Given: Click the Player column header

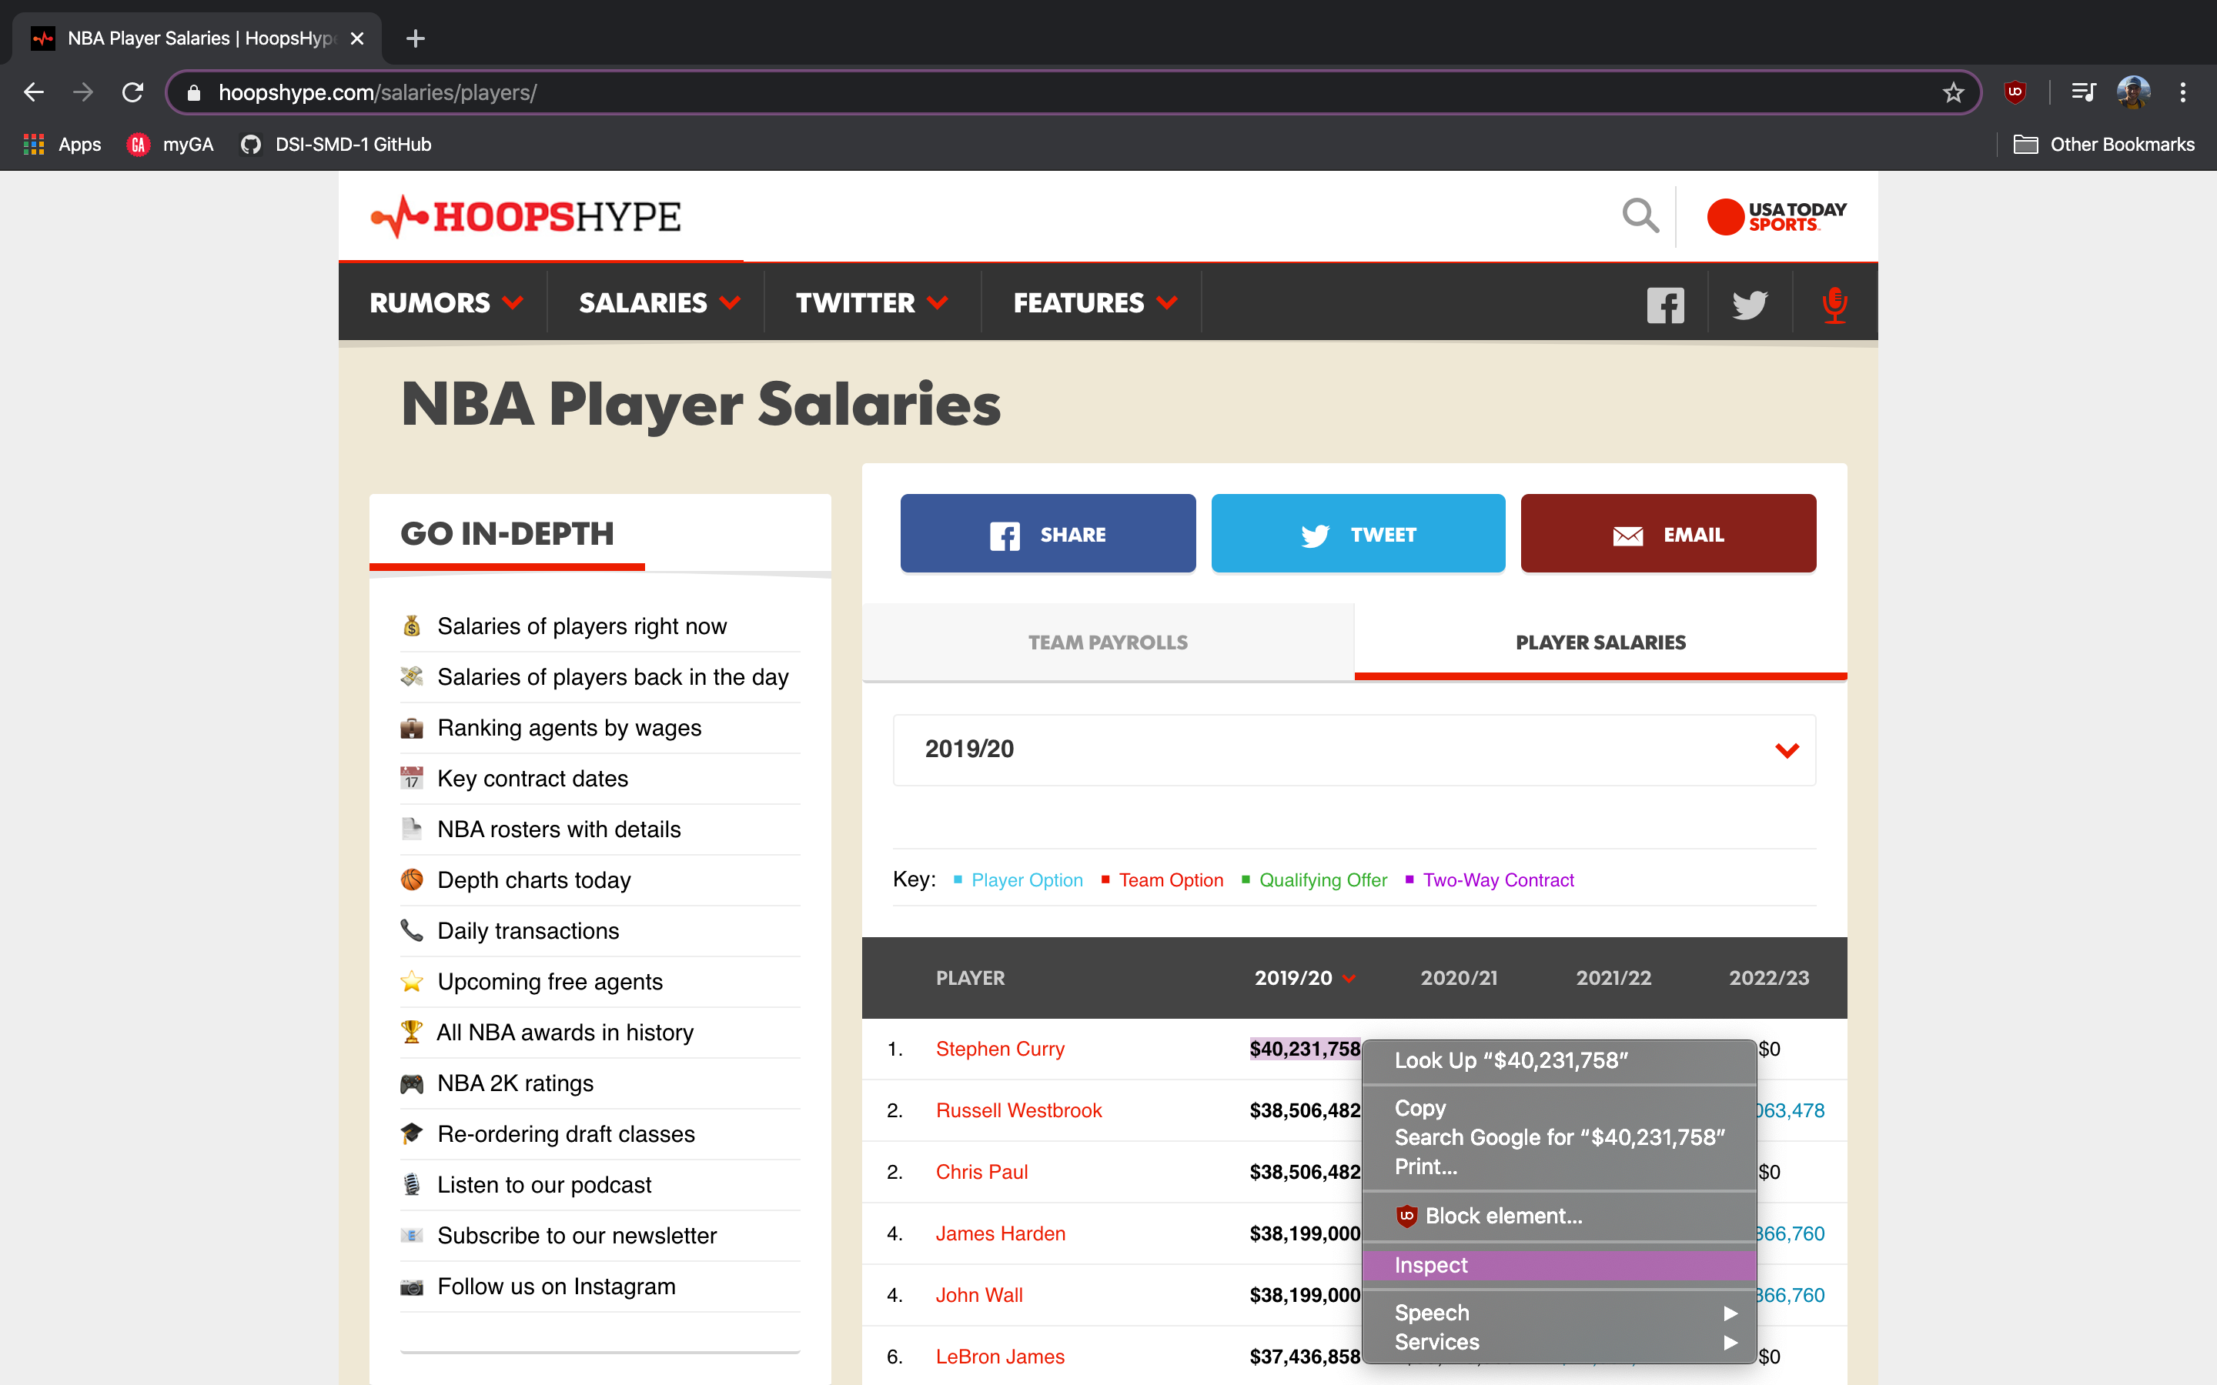Looking at the screenshot, I should (x=970, y=977).
